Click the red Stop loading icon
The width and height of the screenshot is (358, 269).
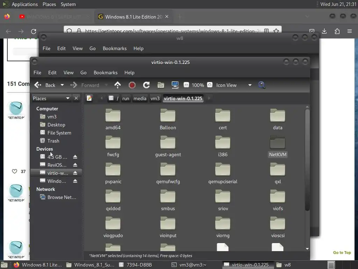point(132,85)
